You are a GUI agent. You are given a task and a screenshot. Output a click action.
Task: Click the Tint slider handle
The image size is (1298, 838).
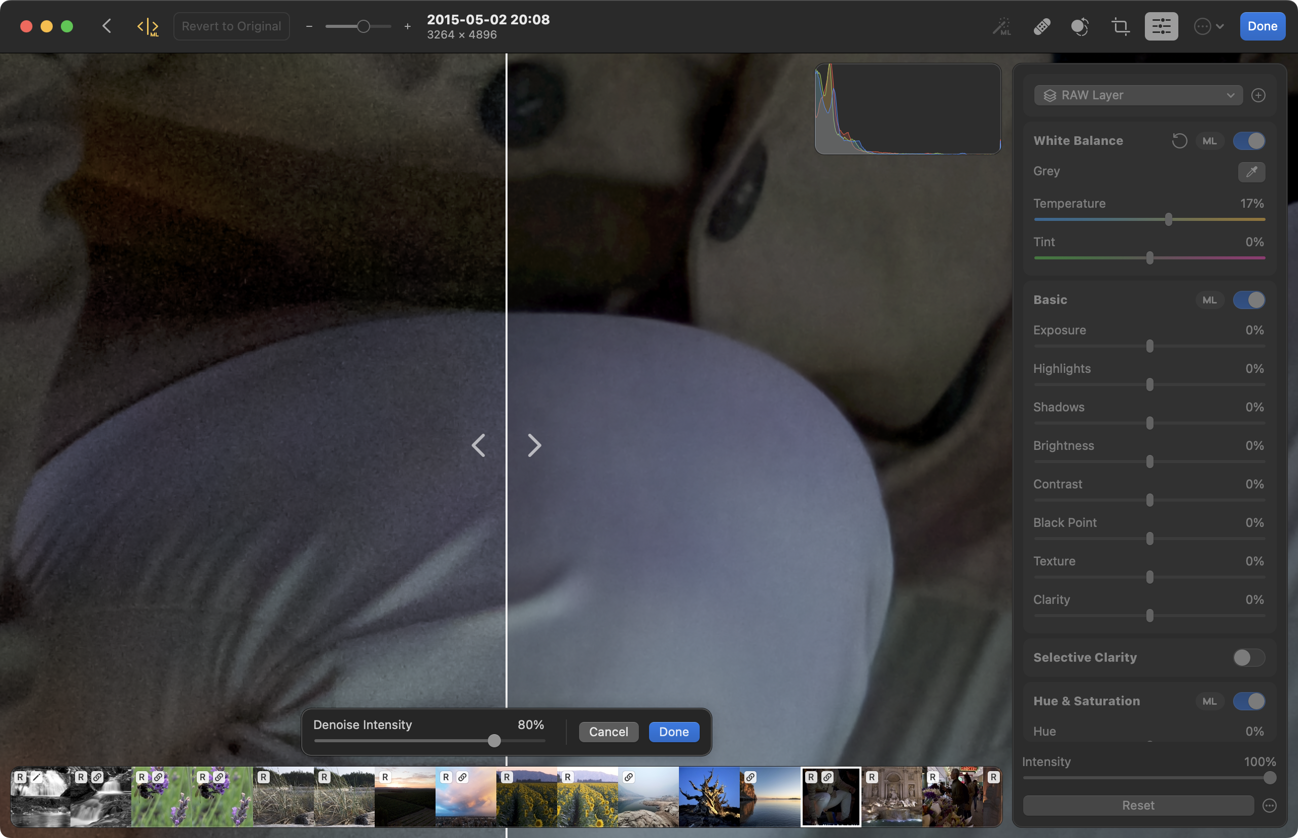[x=1149, y=258]
